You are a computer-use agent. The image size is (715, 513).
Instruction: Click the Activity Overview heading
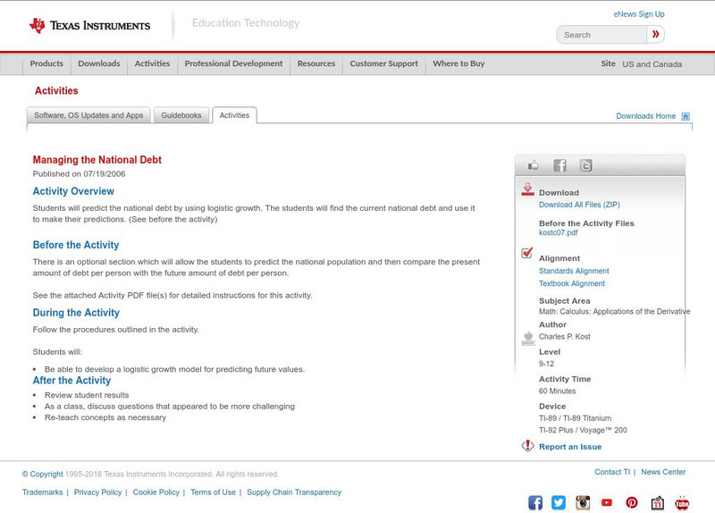click(x=73, y=191)
